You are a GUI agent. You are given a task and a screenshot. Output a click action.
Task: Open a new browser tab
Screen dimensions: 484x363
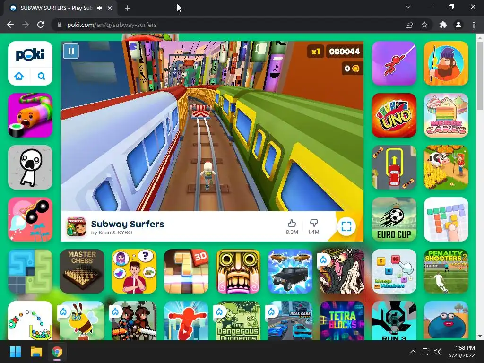(x=128, y=8)
